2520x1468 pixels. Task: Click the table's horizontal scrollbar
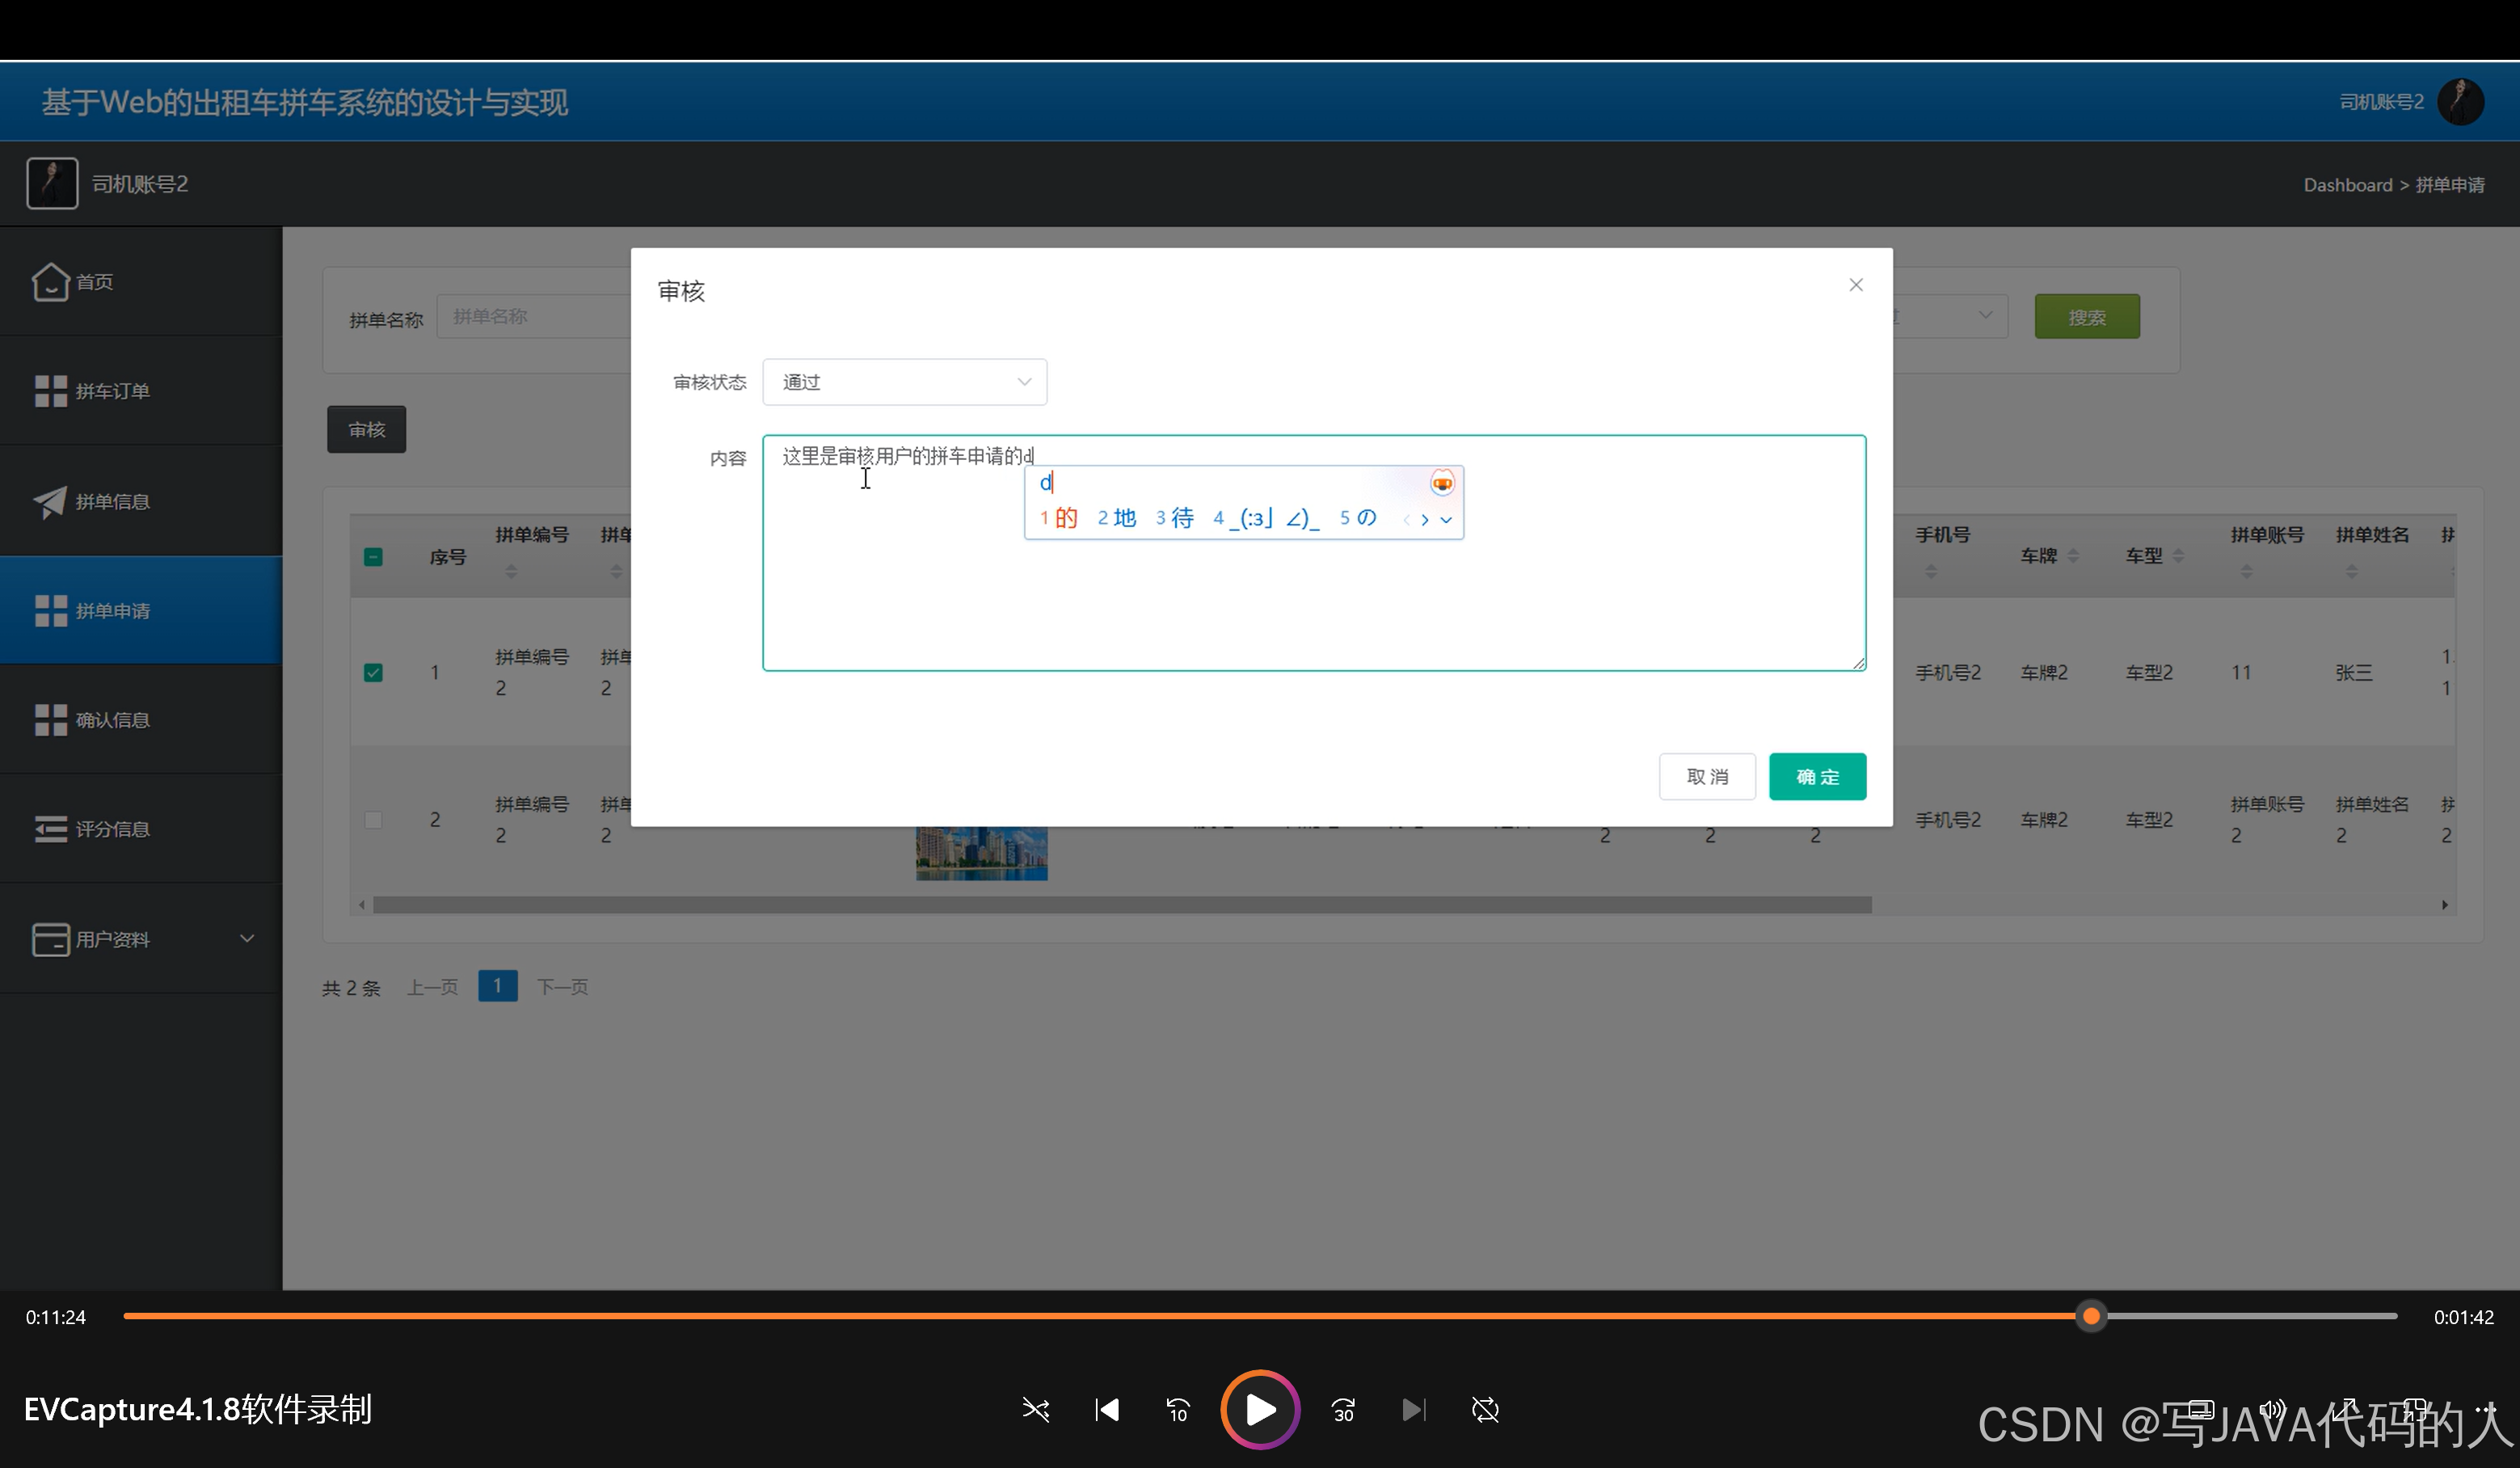(1122, 905)
